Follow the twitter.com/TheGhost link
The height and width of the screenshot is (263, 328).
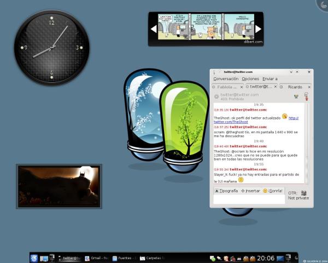coord(231,122)
